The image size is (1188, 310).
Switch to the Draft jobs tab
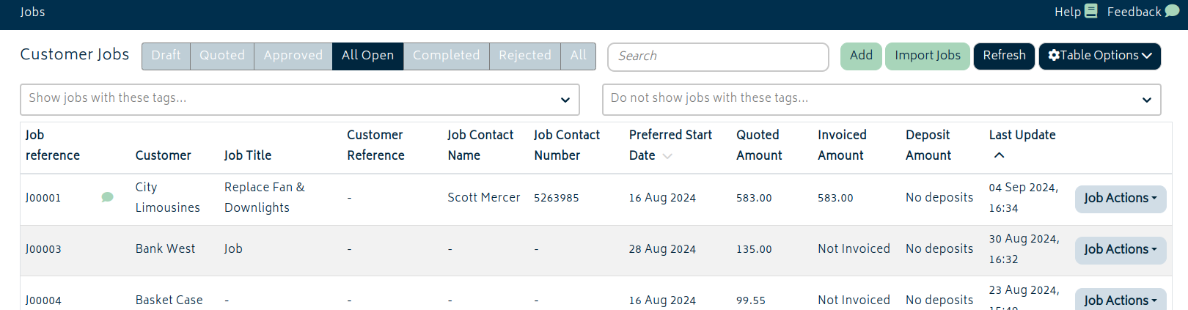click(166, 56)
